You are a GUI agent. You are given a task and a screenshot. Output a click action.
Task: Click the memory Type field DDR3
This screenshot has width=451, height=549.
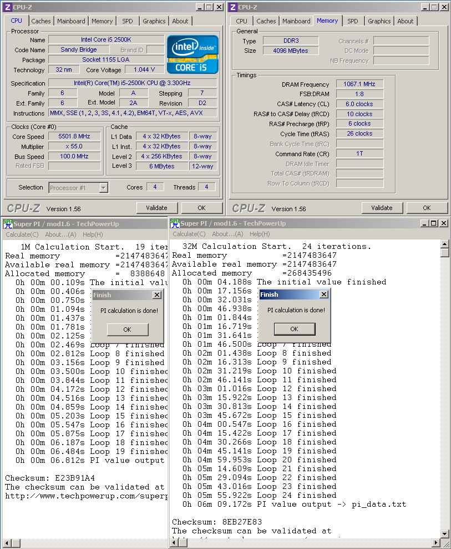click(291, 41)
